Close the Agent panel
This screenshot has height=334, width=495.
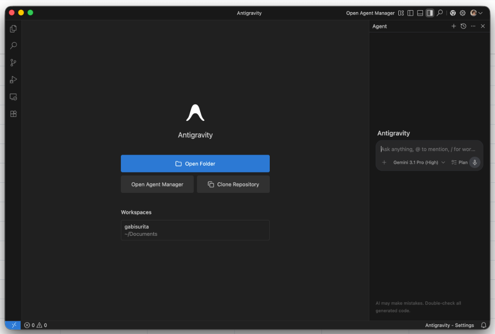(483, 26)
